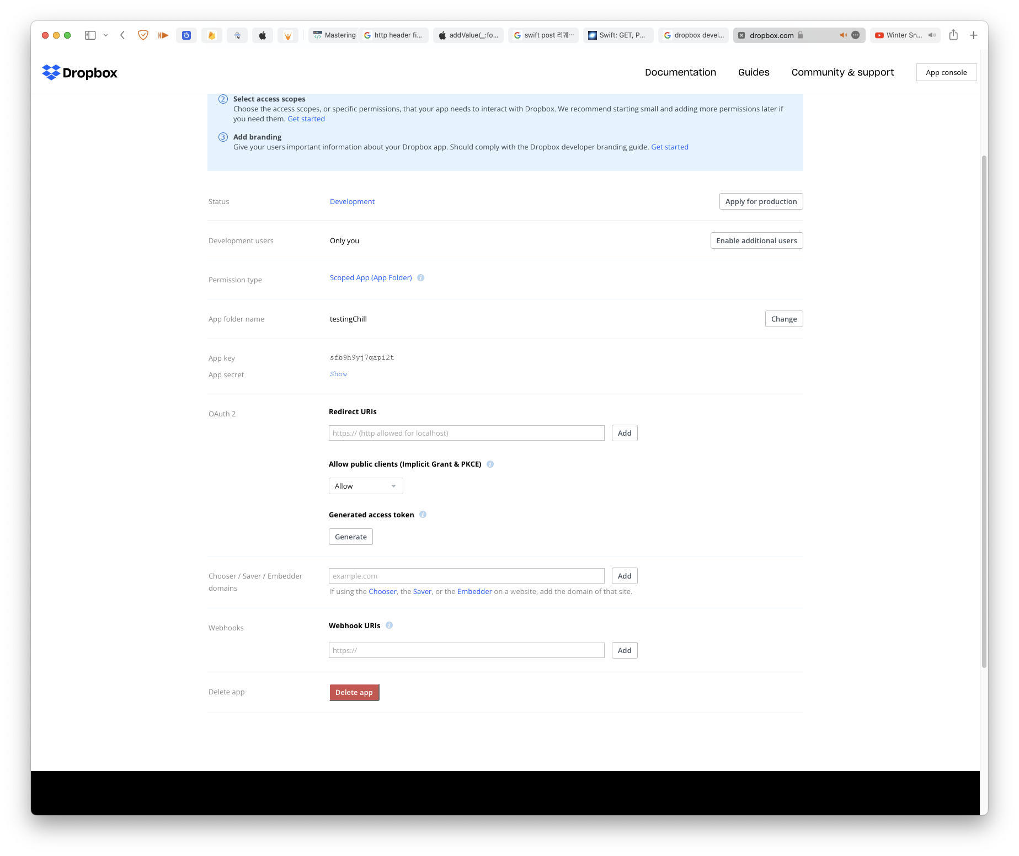Open the orange V-logo pinned tab
1019x856 pixels.
288,35
